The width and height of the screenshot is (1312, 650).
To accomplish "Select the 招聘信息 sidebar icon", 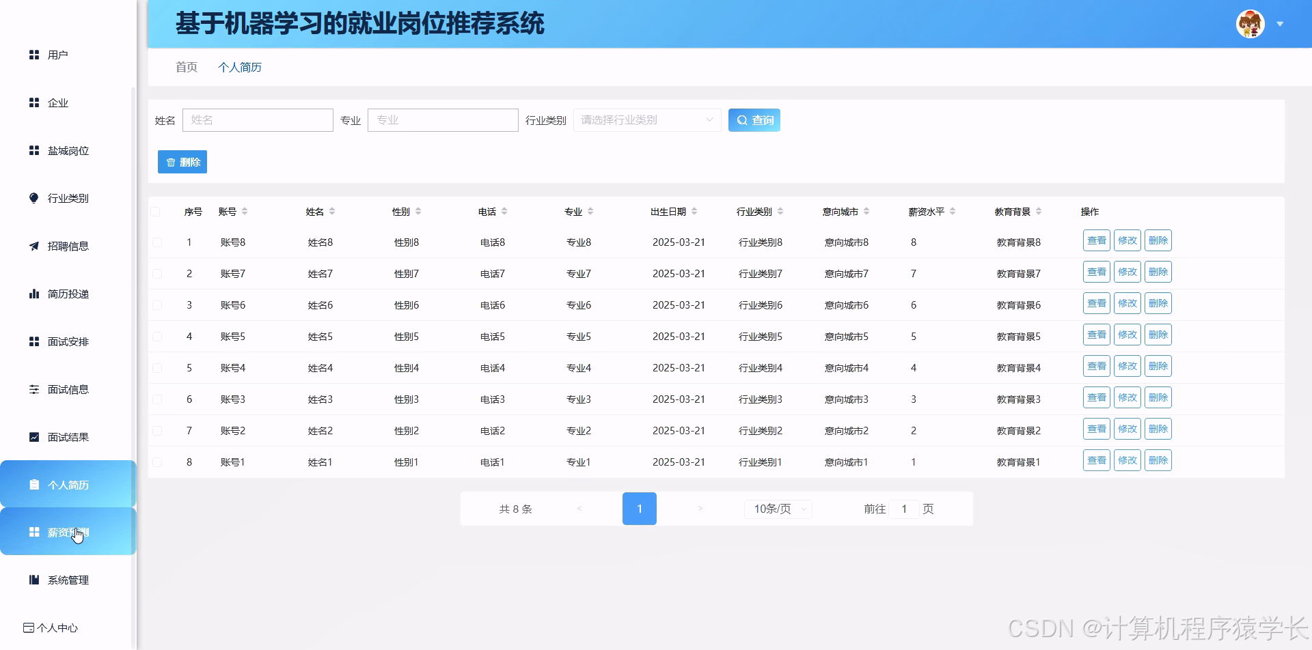I will [35, 246].
